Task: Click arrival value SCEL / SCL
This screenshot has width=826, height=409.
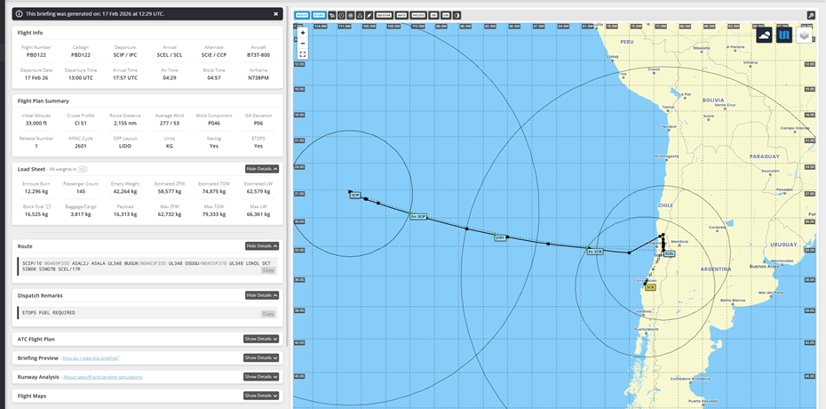Action: [x=170, y=54]
